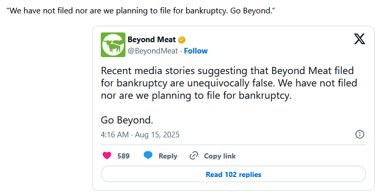The width and height of the screenshot is (383, 195).
Task: Open the green Beyond Meat profile avatar
Action: pos(113,45)
